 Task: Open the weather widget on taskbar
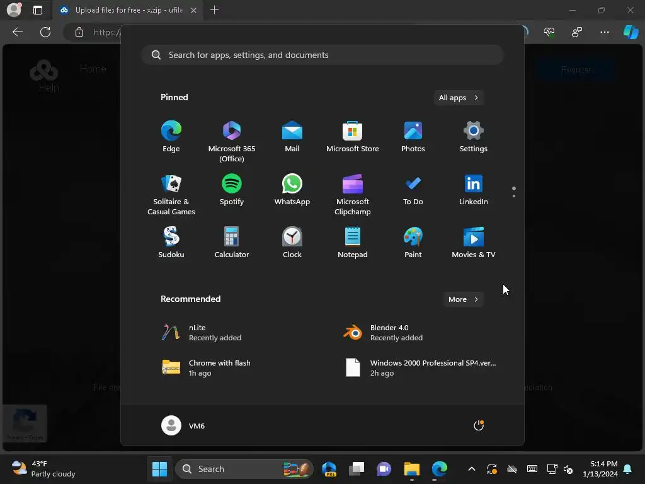43,469
